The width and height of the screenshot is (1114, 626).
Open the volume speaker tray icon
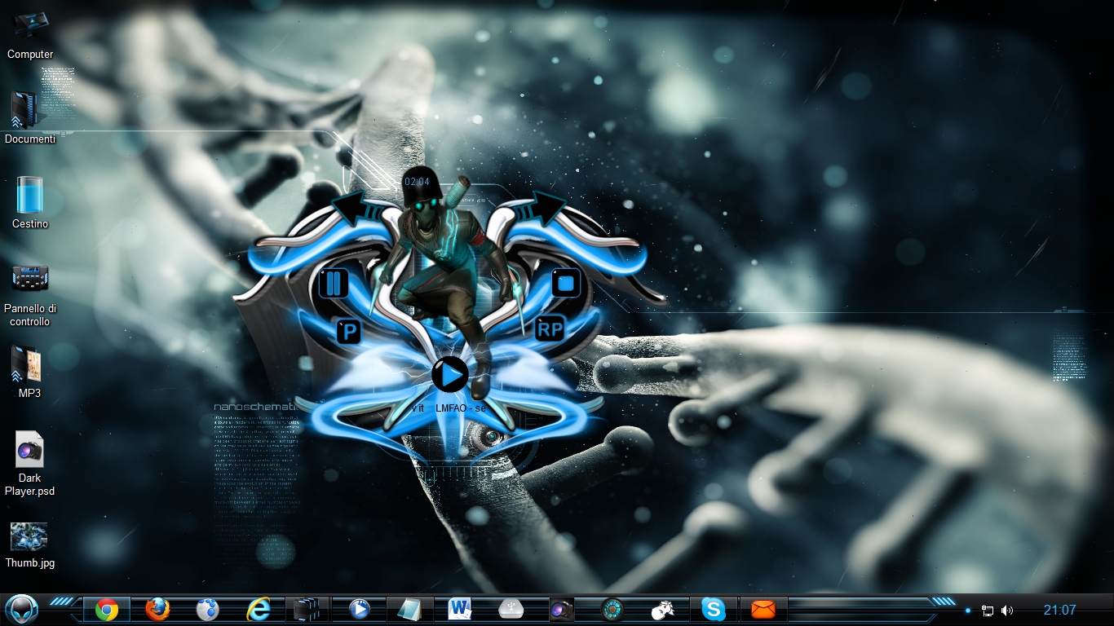[x=1007, y=611]
